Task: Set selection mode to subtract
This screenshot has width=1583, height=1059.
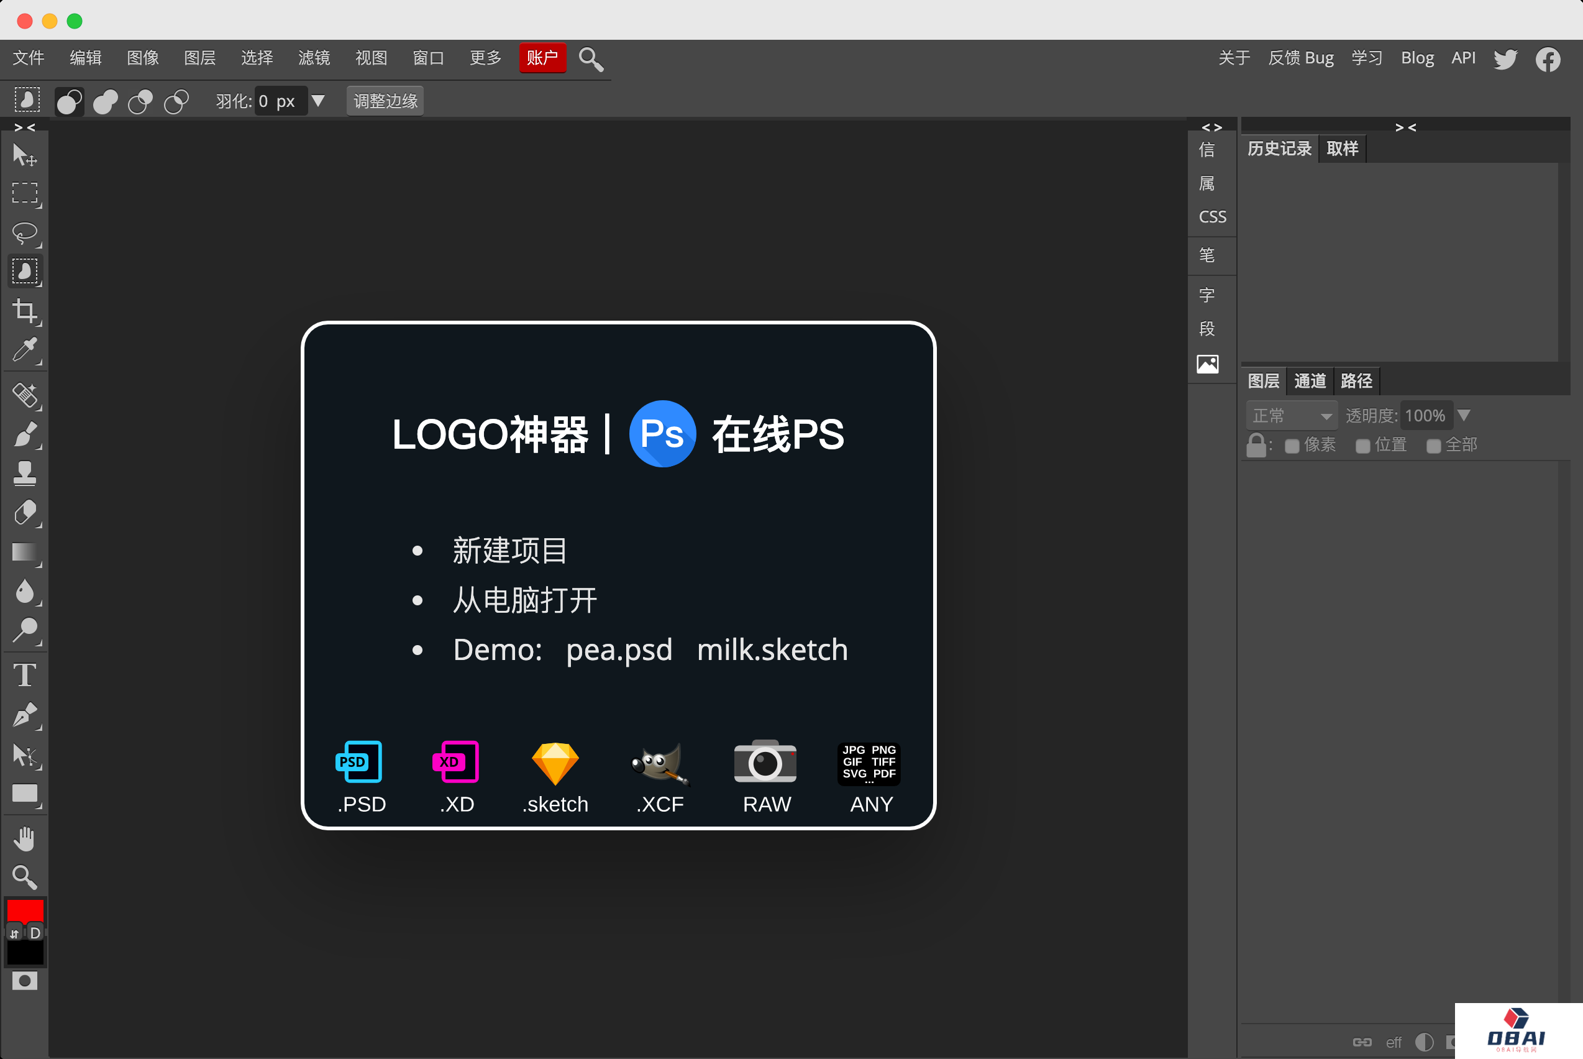Action: [140, 101]
